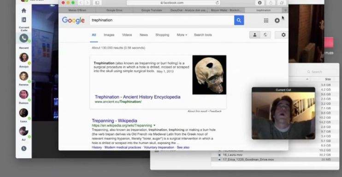The width and height of the screenshot is (342, 177).
Task: Select contact Lexx in call sidebar
Action: tap(24, 113)
